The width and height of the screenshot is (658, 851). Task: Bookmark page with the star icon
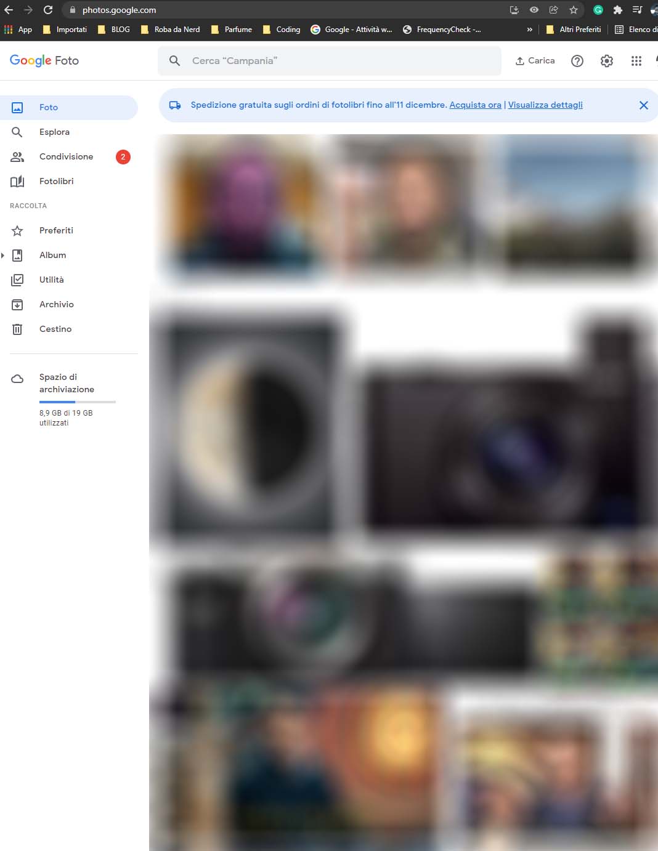coord(574,10)
